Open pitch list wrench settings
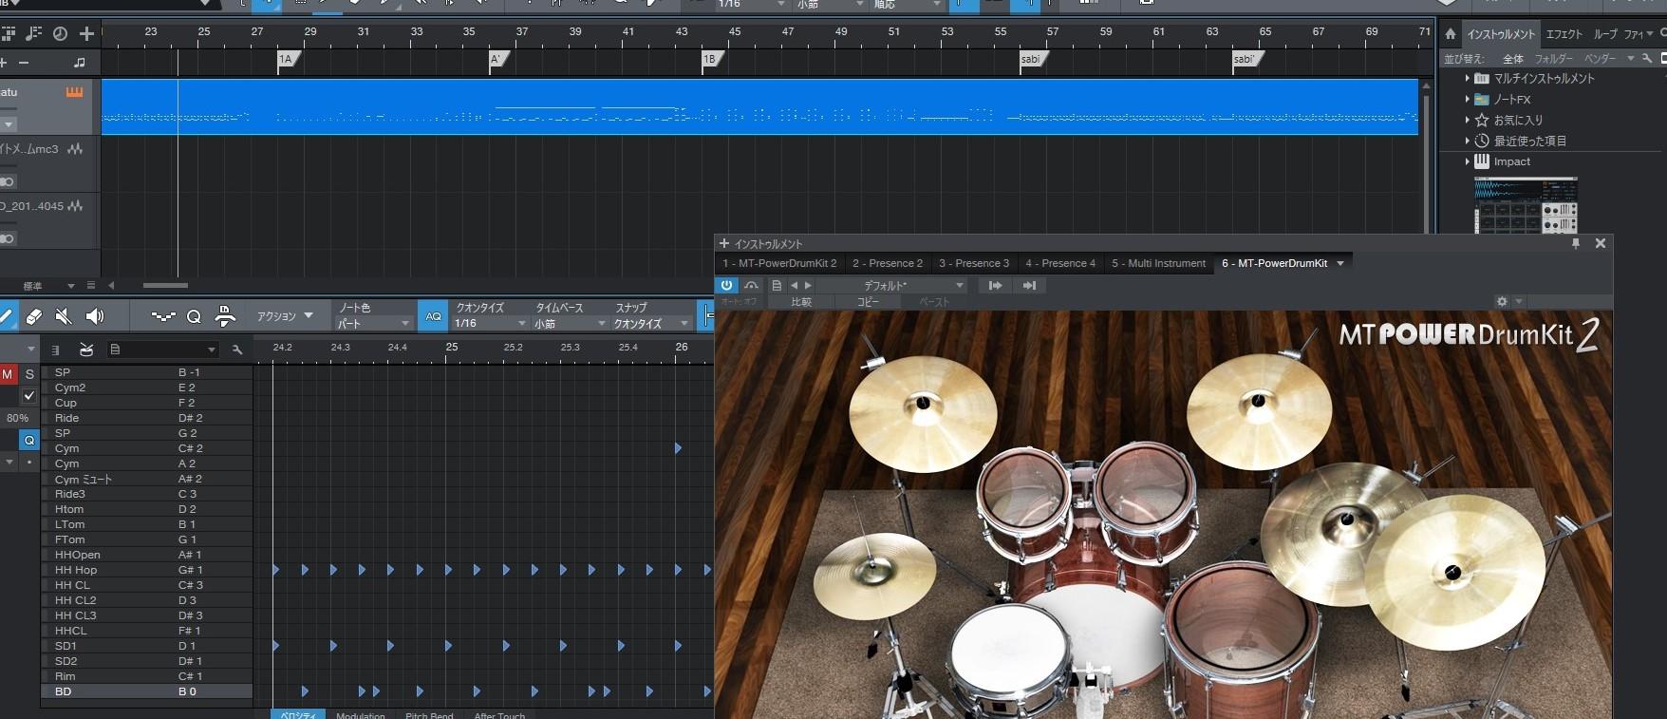The height and width of the screenshot is (719, 1667). pos(237,350)
